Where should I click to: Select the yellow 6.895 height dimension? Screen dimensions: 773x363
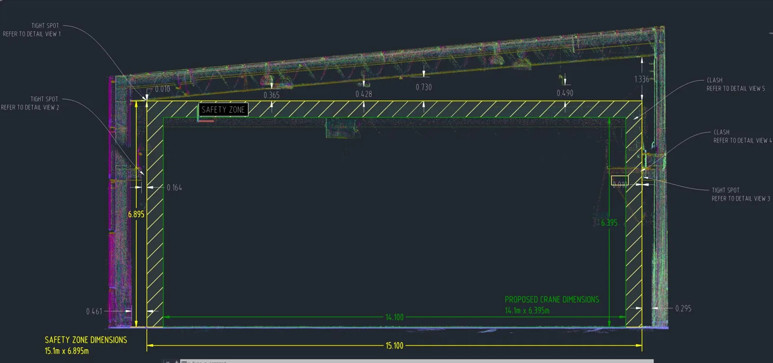136,214
